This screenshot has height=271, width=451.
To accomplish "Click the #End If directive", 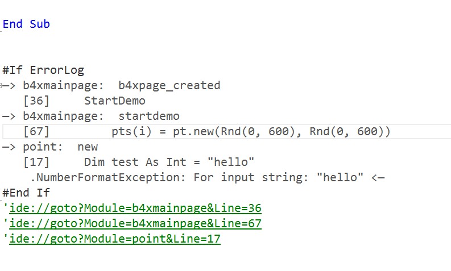I will pos(26,193).
